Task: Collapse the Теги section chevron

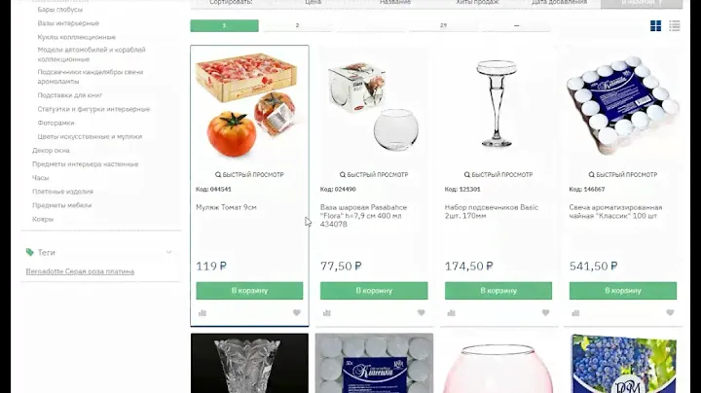Action: tap(169, 252)
